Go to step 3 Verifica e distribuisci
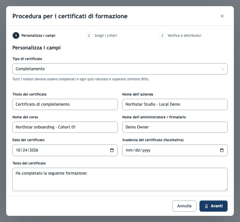Viewport: 240px width, 222px height. 180,35
